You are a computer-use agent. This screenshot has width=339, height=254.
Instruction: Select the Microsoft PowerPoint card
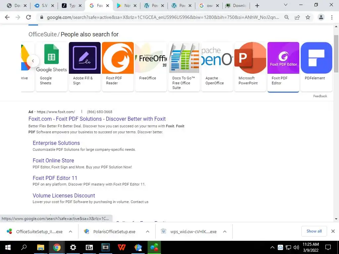click(x=250, y=67)
